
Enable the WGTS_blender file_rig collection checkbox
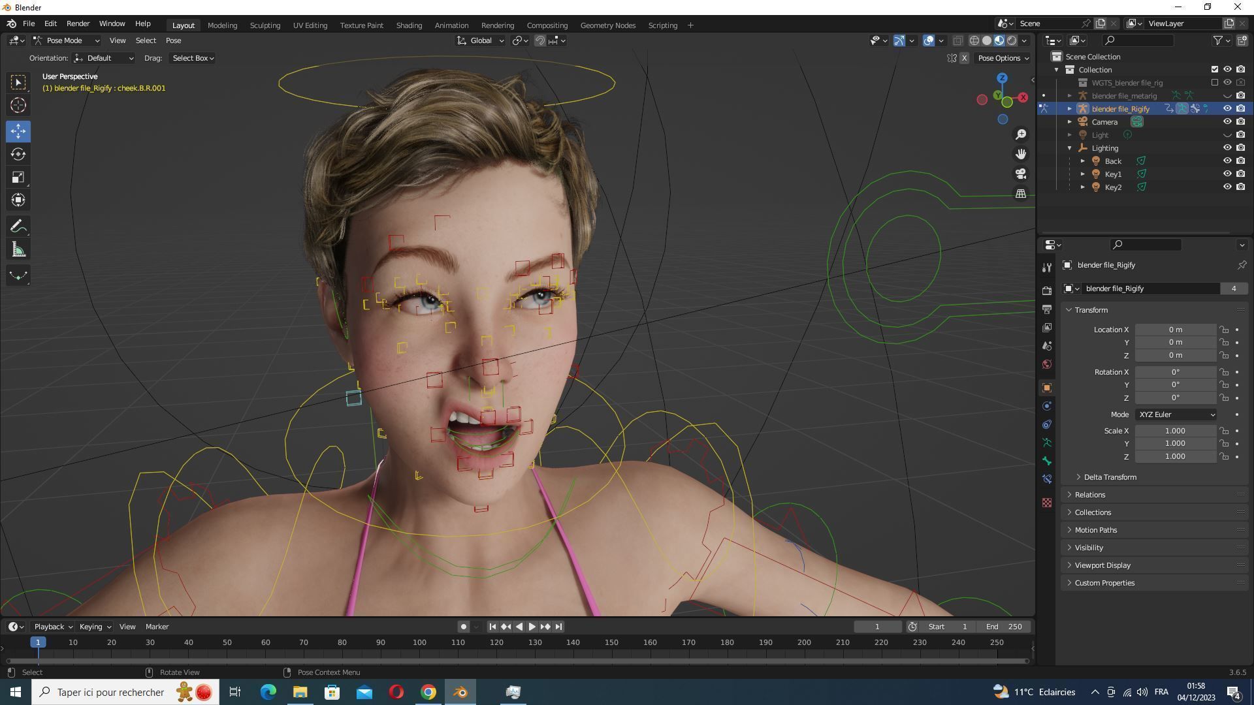(x=1215, y=83)
